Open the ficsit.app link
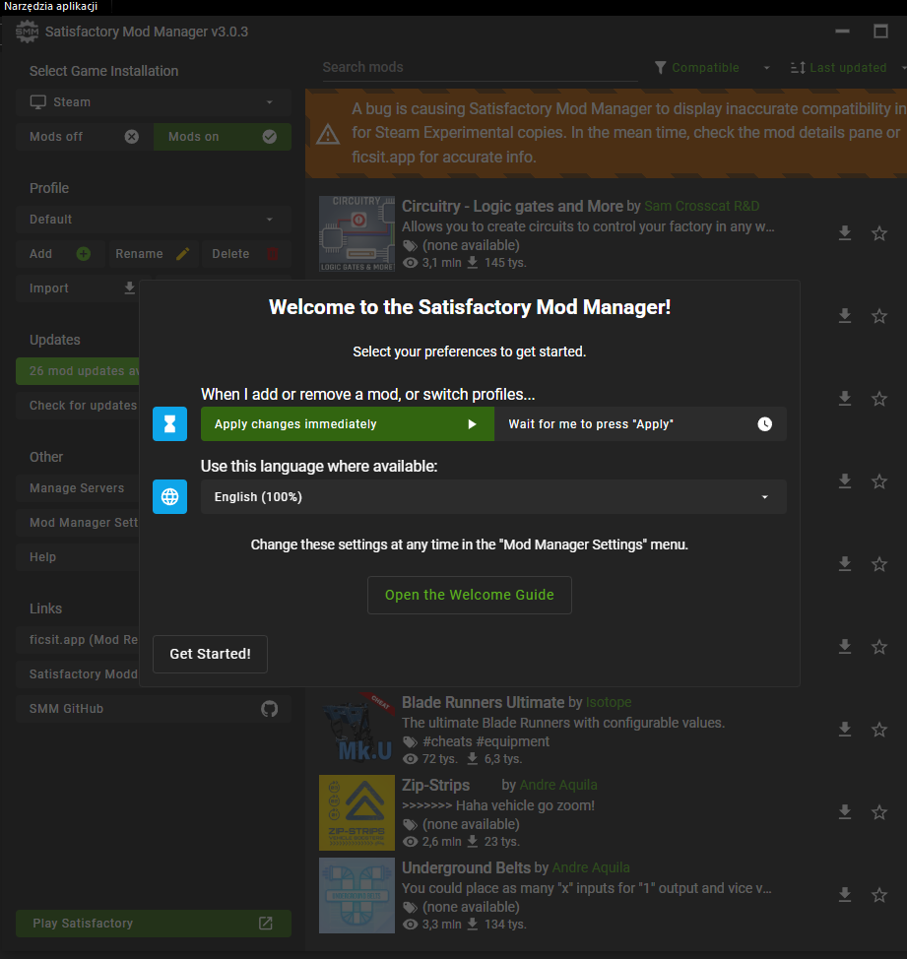907x959 pixels. coord(78,640)
